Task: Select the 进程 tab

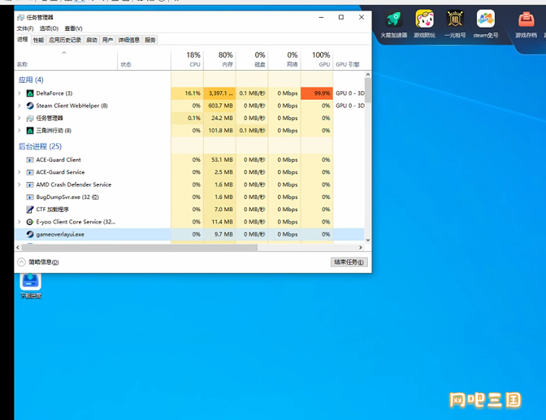Action: pyautogui.click(x=23, y=39)
